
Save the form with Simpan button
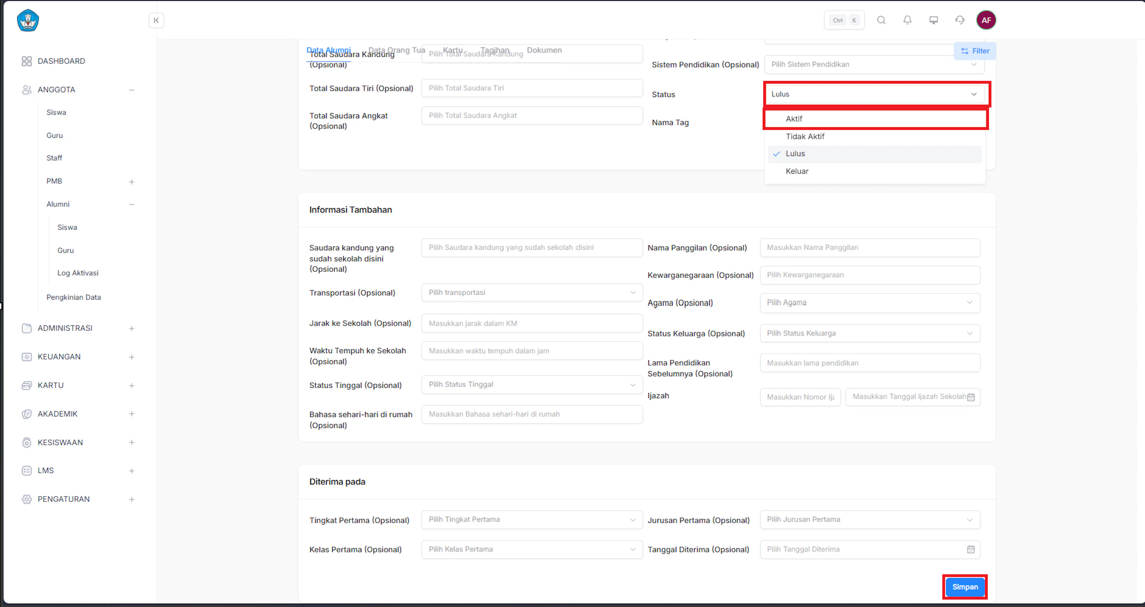(x=965, y=586)
